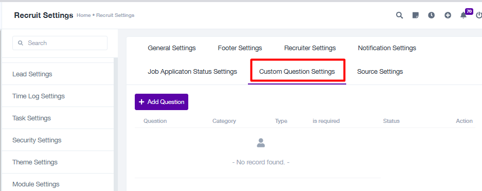
Task: Select the Recruiter Settings tab
Action: [x=310, y=48]
